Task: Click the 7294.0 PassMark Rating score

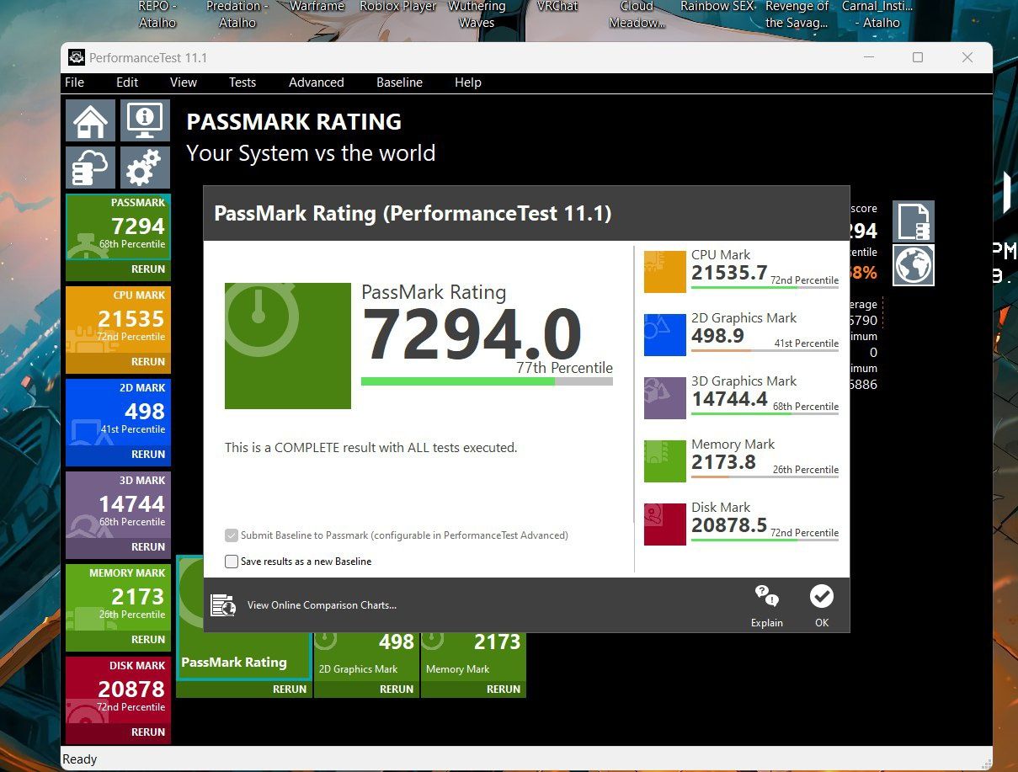Action: 472,335
